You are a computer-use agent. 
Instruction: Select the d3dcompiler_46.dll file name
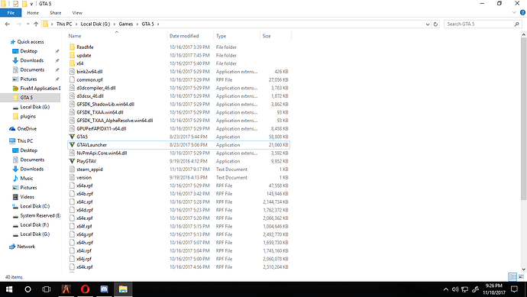coord(96,88)
